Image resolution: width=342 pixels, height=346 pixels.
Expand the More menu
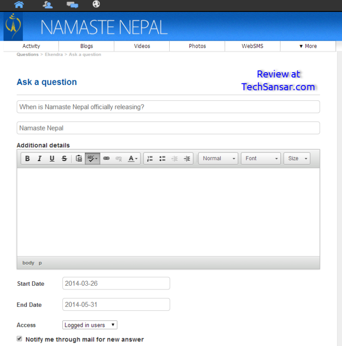tap(308, 46)
